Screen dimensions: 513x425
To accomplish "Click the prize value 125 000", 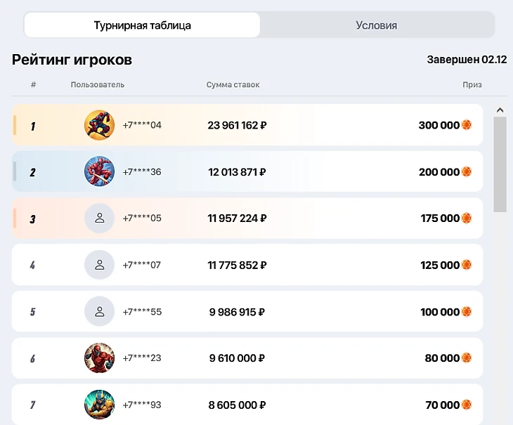I will tap(440, 265).
